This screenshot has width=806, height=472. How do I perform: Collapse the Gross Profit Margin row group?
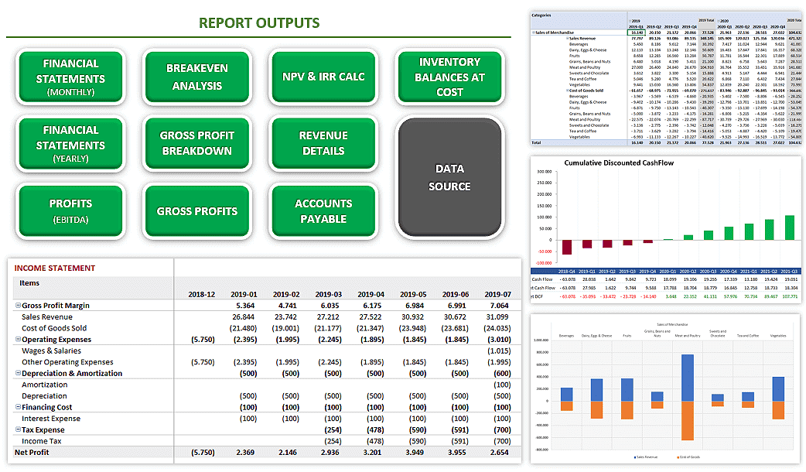(x=18, y=306)
